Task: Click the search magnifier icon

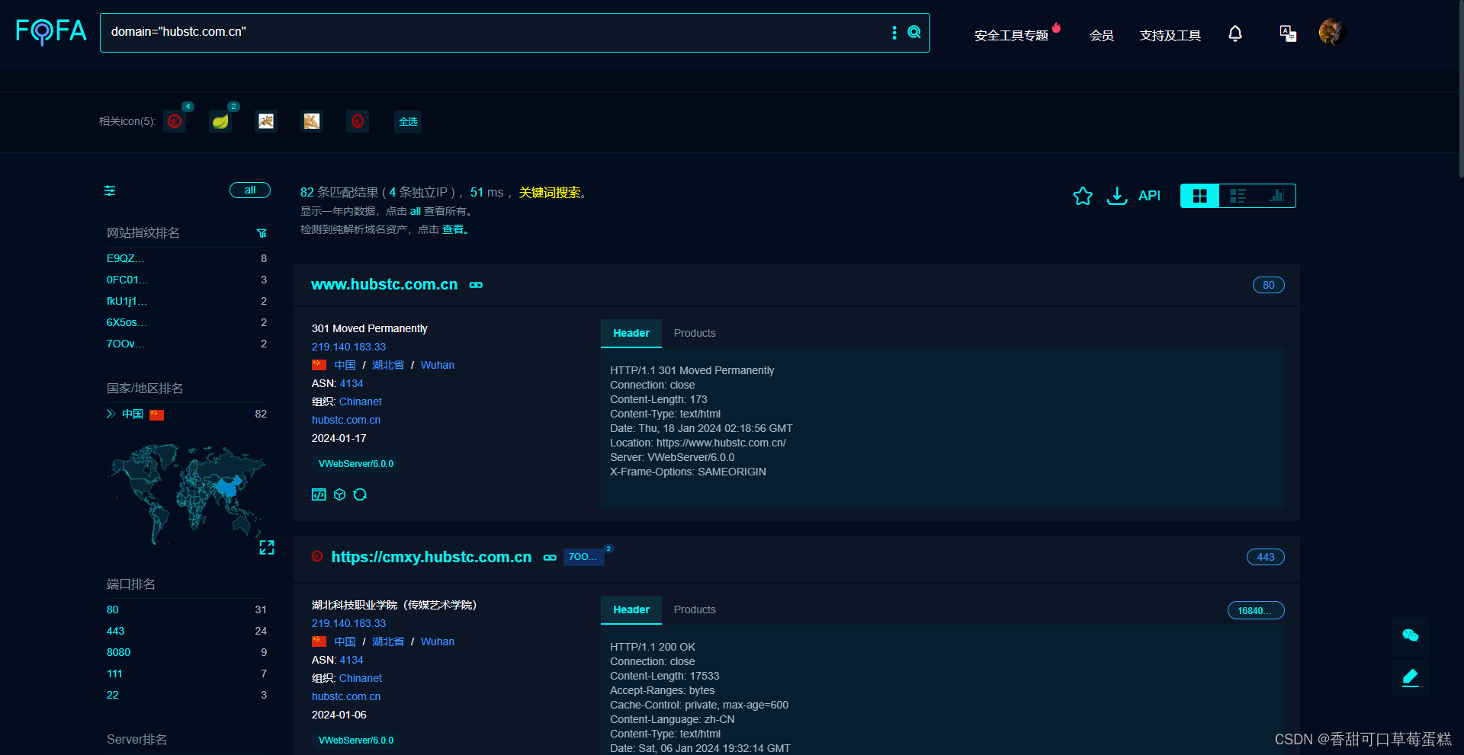Action: point(914,32)
